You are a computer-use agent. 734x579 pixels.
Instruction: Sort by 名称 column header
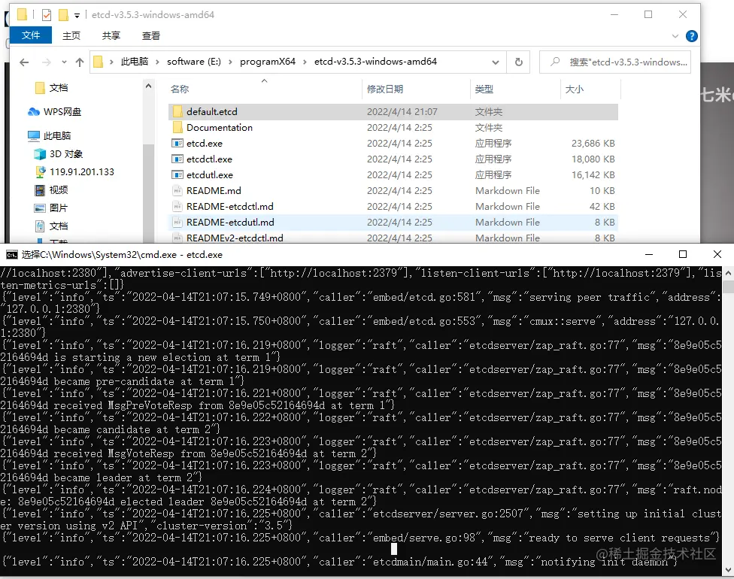point(180,89)
